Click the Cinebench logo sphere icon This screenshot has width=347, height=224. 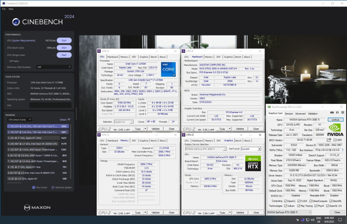[x=16, y=22]
